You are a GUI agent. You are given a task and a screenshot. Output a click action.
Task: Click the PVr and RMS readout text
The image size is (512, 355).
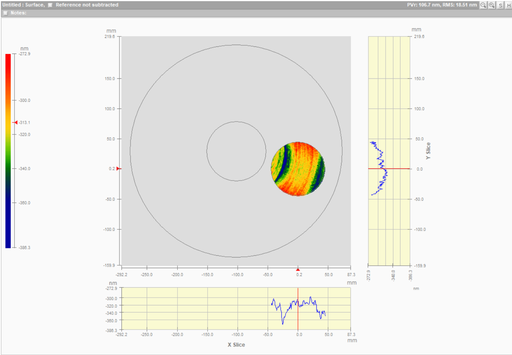point(441,5)
